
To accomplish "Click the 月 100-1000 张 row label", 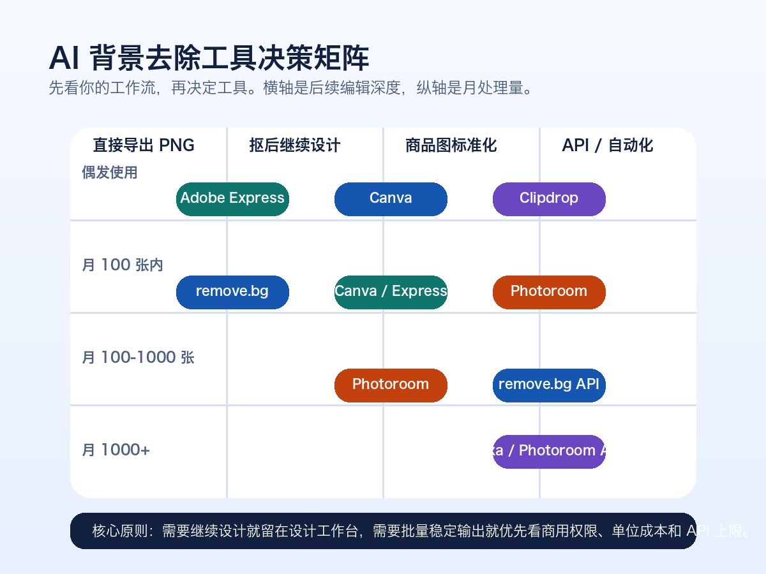I will [138, 358].
